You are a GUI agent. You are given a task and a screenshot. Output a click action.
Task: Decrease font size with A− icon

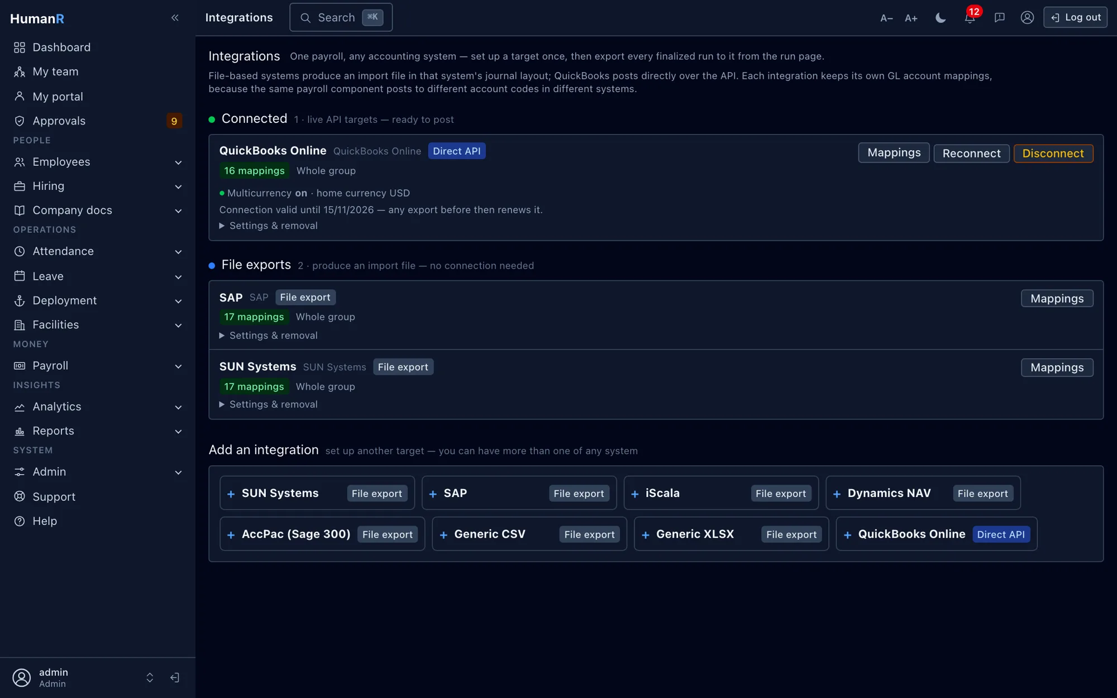point(886,18)
